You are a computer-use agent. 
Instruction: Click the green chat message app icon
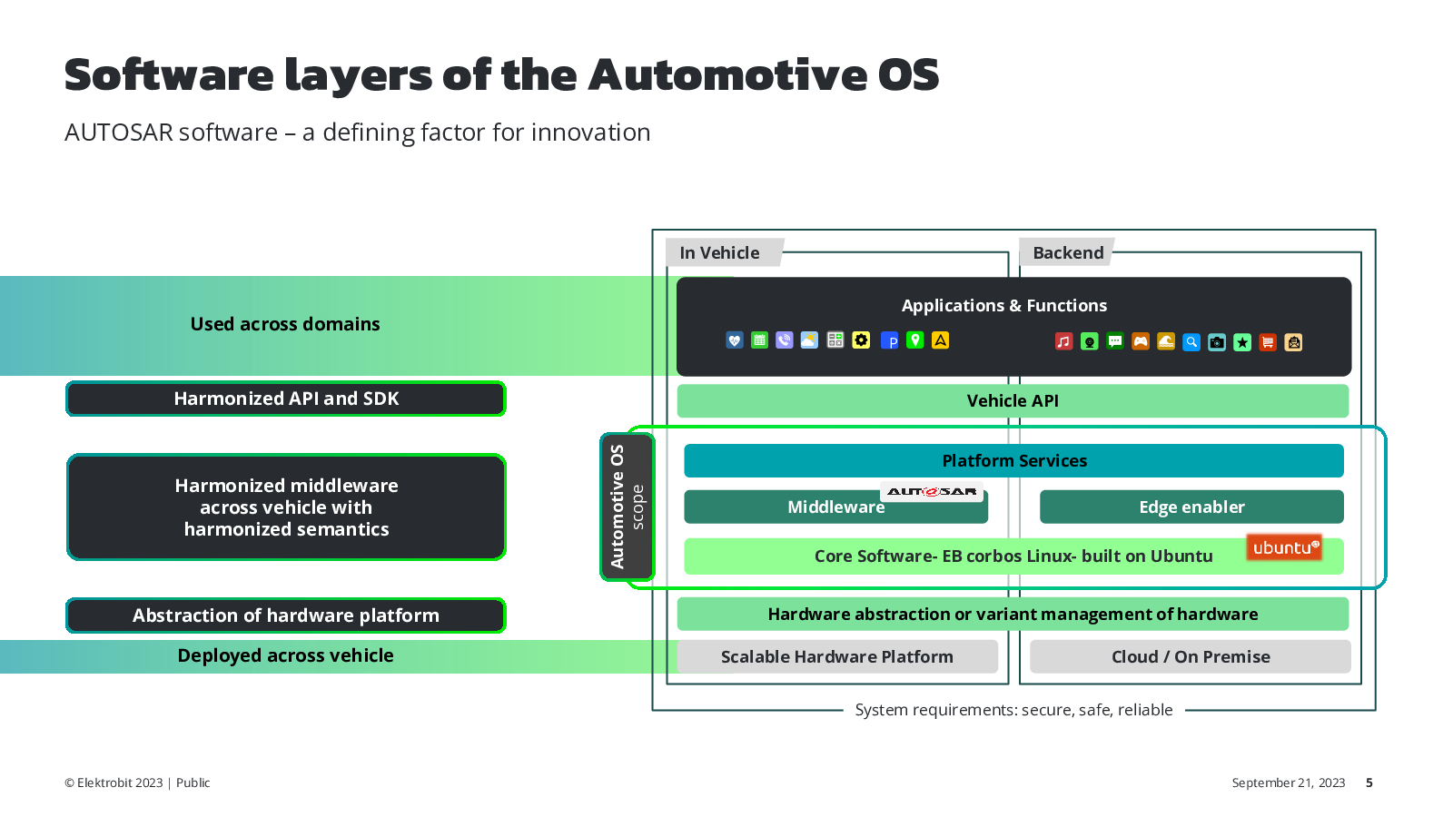click(x=1115, y=342)
